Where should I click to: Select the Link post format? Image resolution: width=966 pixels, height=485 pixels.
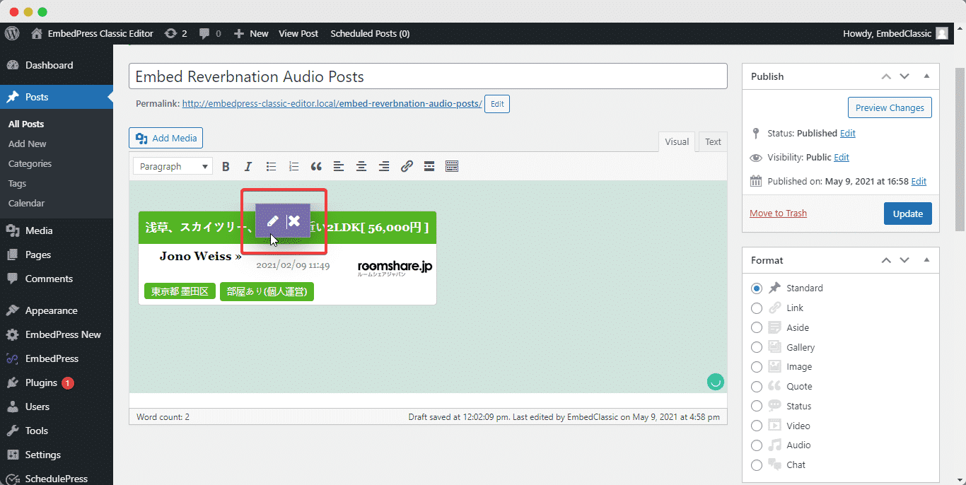[757, 308]
